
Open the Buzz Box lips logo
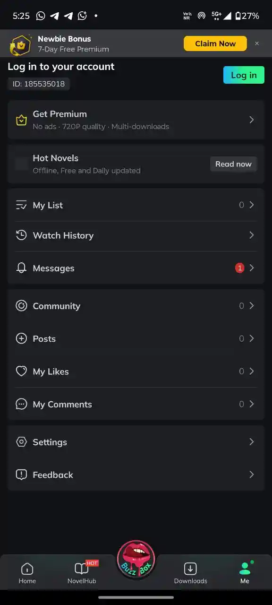136,560
